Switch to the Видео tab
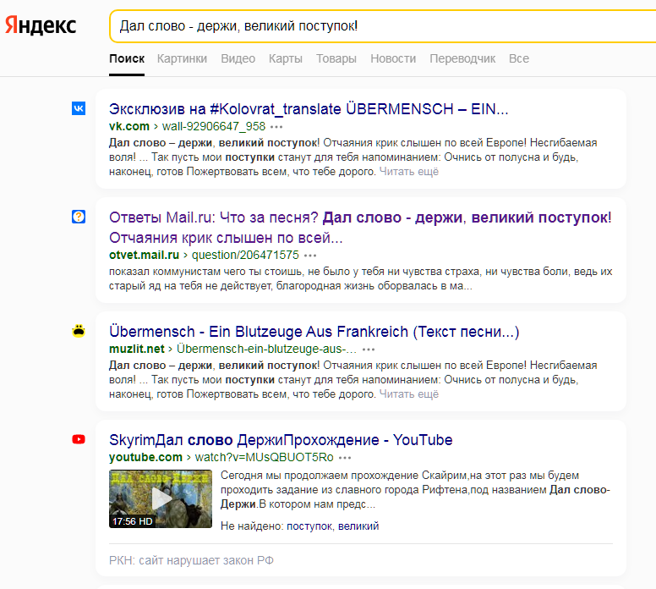 pyautogui.click(x=238, y=58)
